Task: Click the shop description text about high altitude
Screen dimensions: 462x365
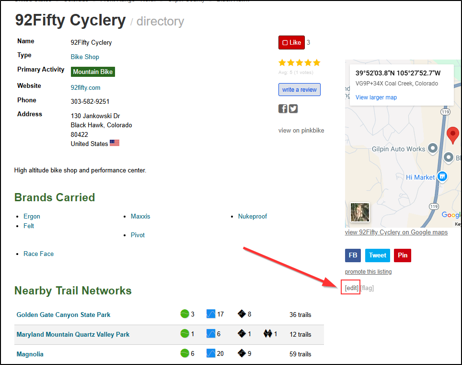Action: pos(80,170)
